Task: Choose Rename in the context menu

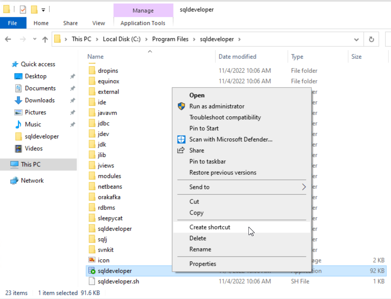Action: point(241,249)
